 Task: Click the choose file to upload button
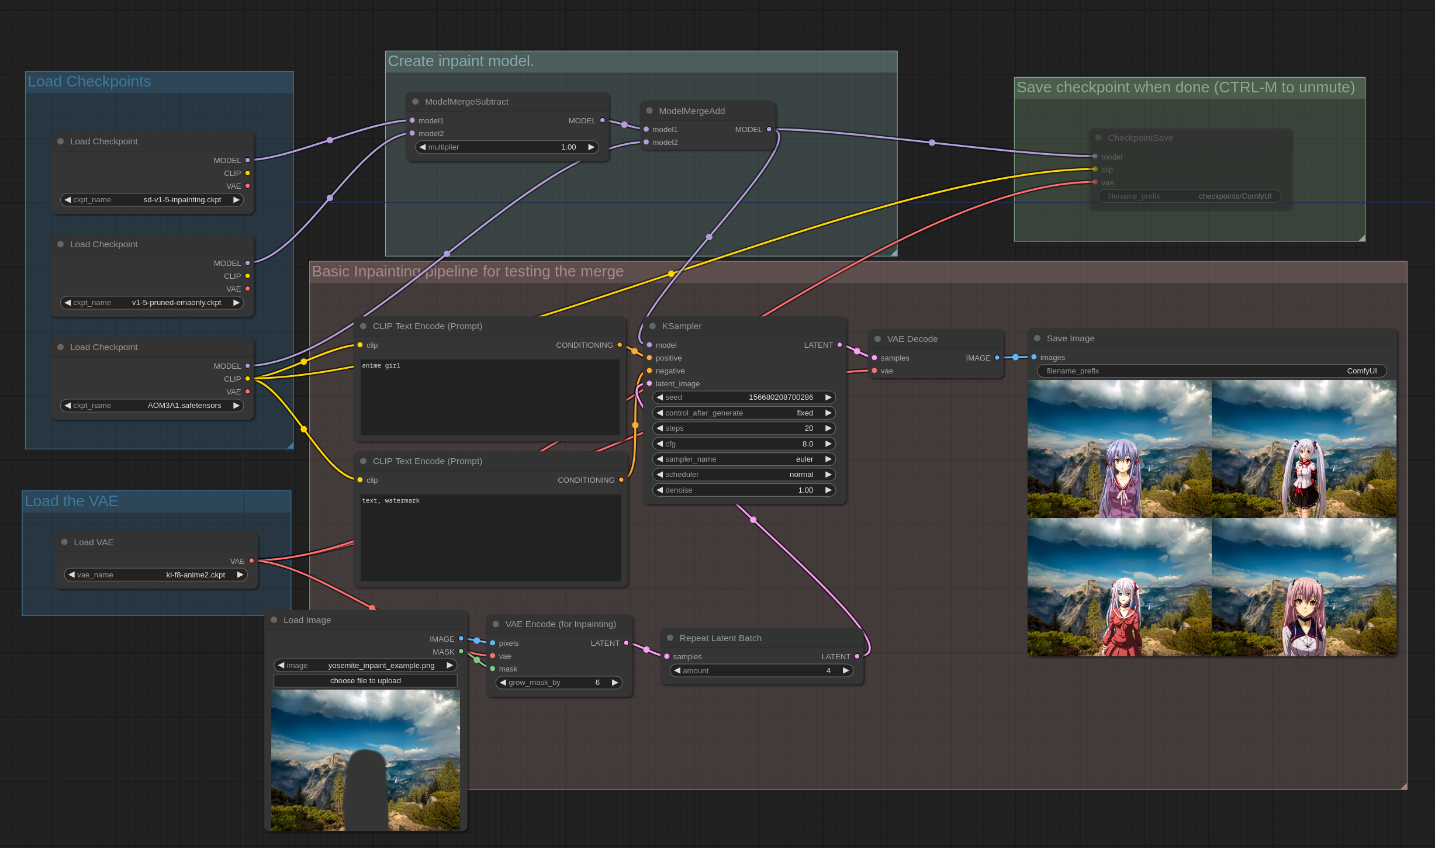point(365,680)
